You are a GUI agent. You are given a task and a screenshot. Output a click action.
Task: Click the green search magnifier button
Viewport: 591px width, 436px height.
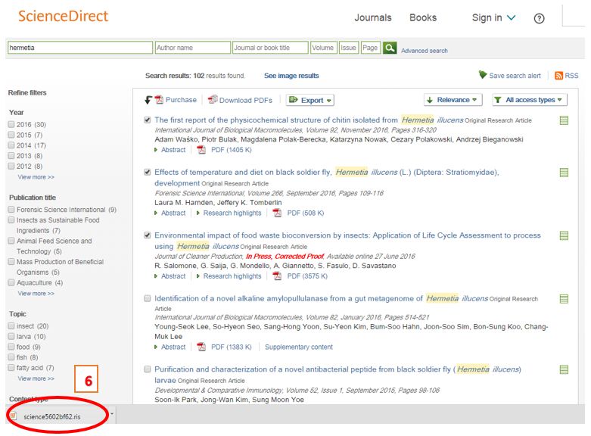[x=390, y=48]
